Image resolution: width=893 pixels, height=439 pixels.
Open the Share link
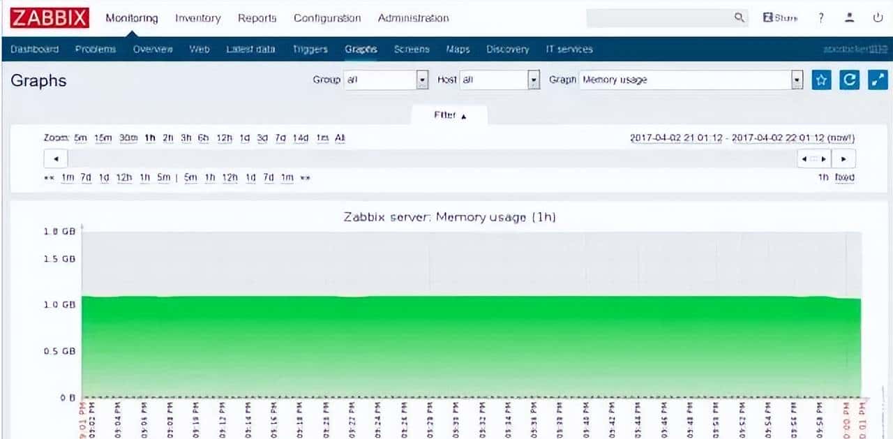click(781, 18)
